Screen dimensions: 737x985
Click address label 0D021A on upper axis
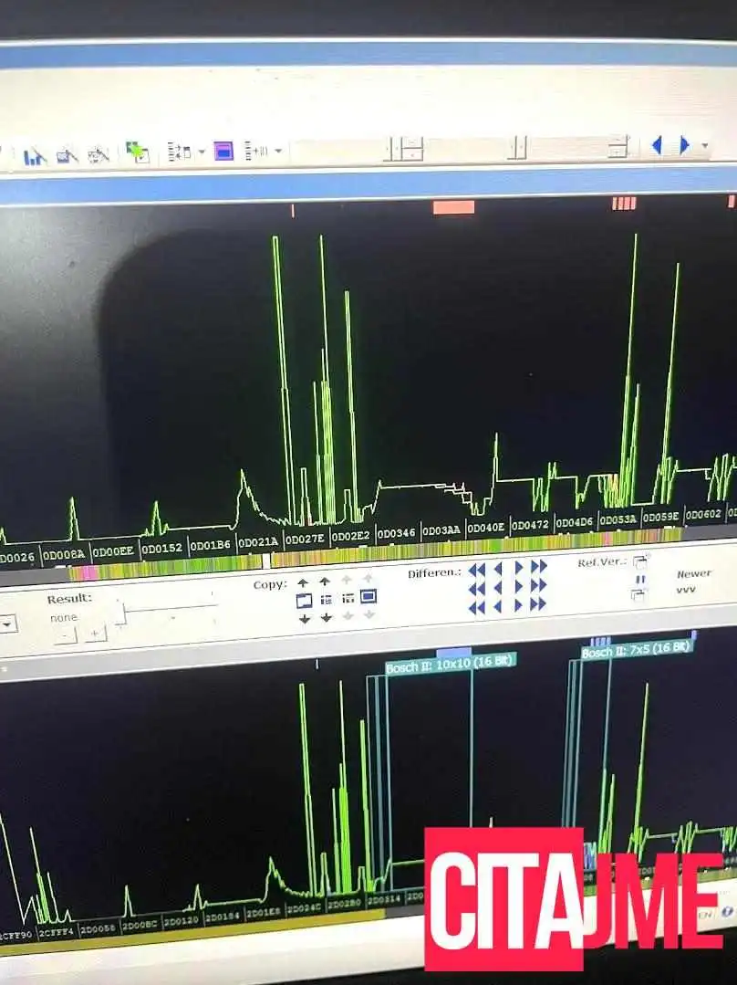258,542
